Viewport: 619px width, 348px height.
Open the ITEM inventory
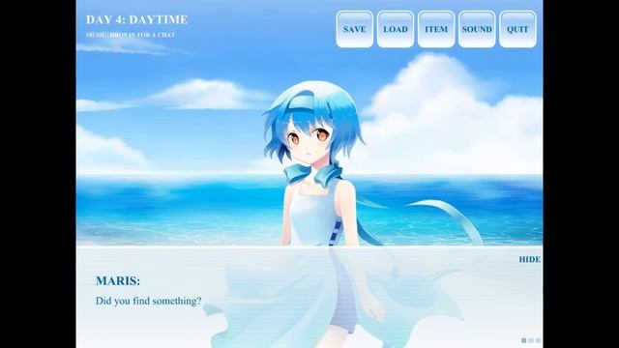click(x=436, y=29)
